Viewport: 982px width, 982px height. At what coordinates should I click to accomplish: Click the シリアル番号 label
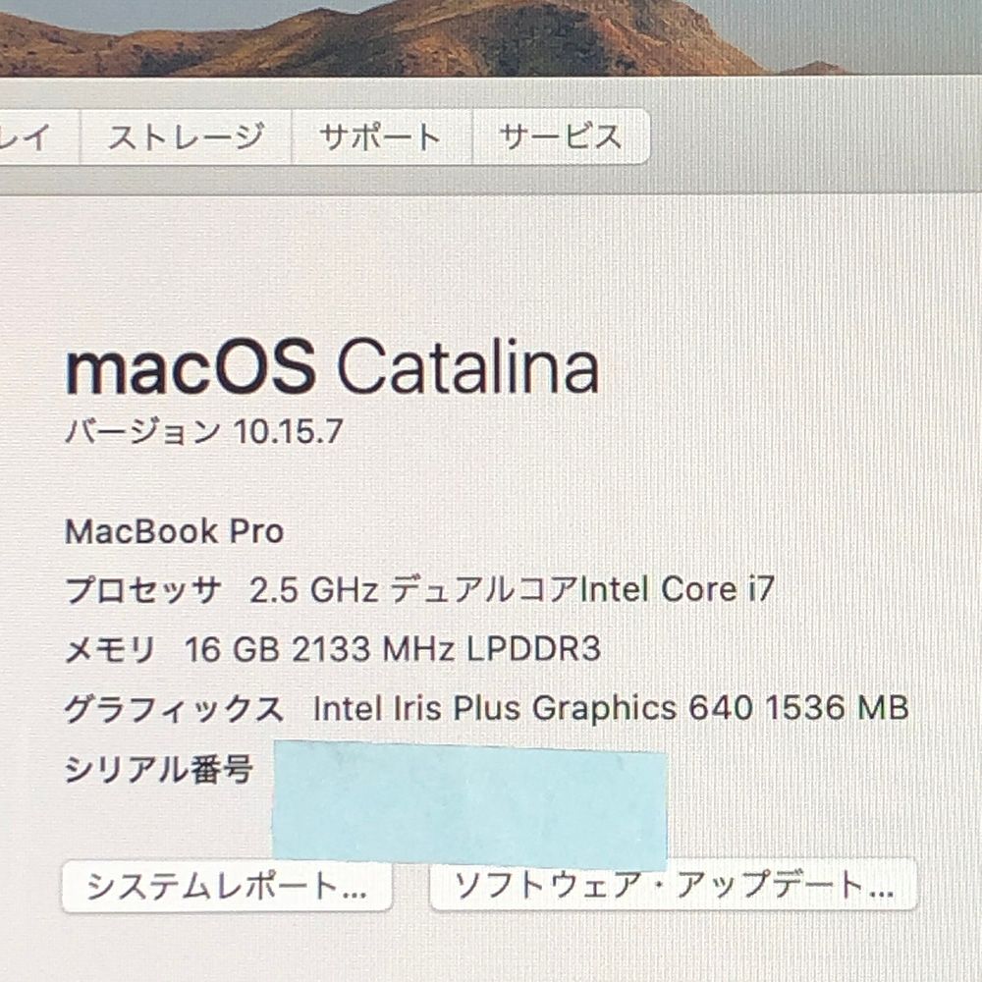point(159,769)
